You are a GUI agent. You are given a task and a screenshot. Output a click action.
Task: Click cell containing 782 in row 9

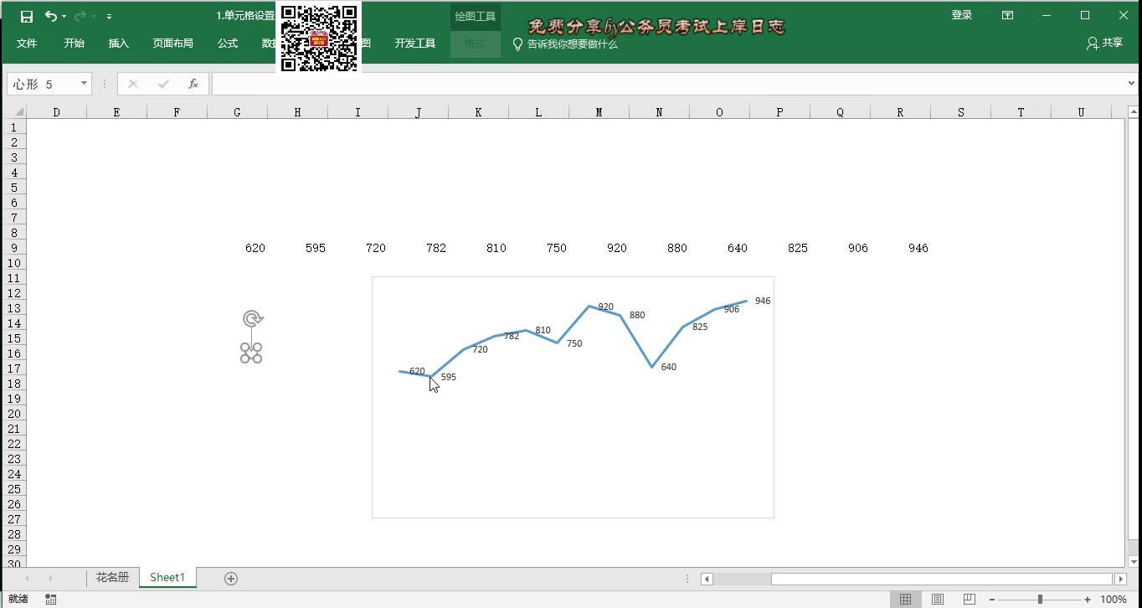pos(418,248)
